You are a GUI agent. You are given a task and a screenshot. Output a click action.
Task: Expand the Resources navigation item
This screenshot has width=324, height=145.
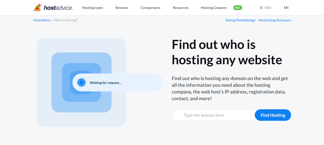pyautogui.click(x=180, y=8)
